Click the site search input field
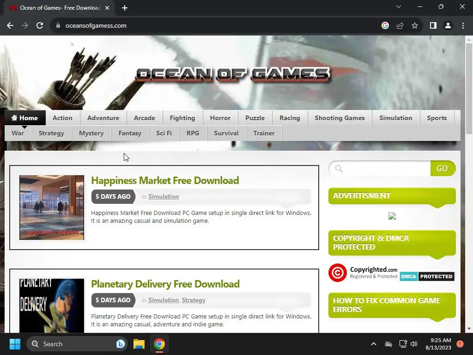This screenshot has height=355, width=473. (380, 168)
